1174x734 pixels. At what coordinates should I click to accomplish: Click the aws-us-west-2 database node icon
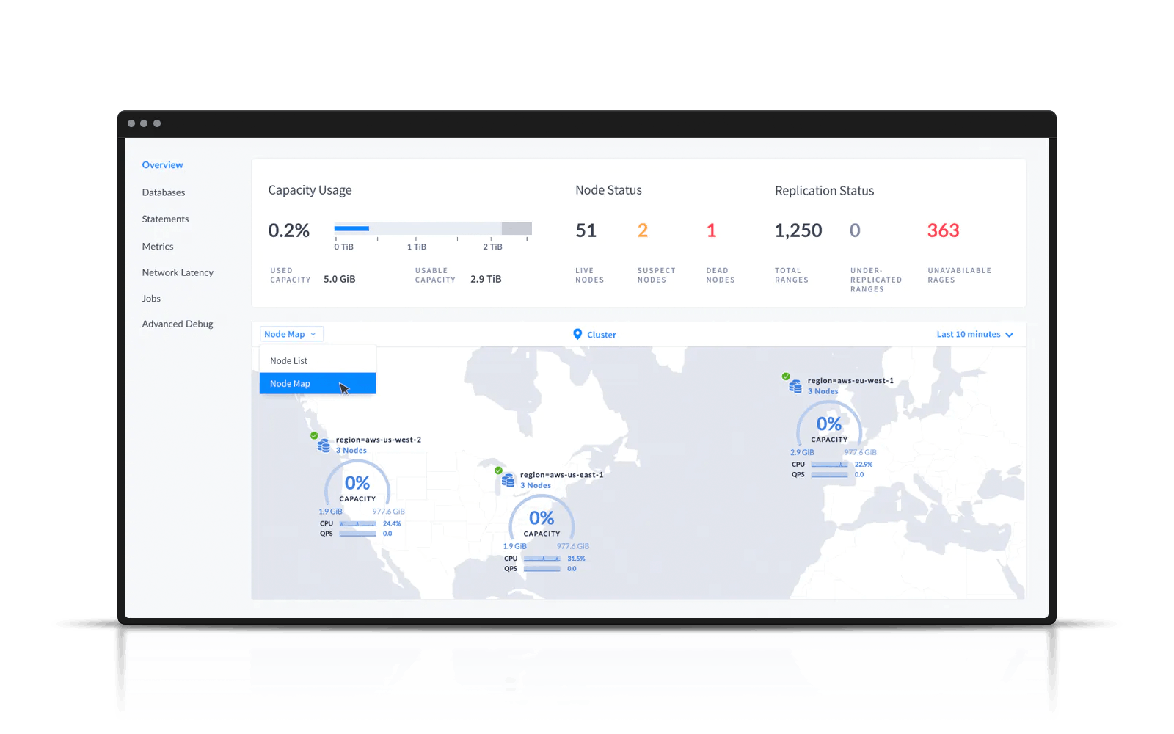[323, 445]
